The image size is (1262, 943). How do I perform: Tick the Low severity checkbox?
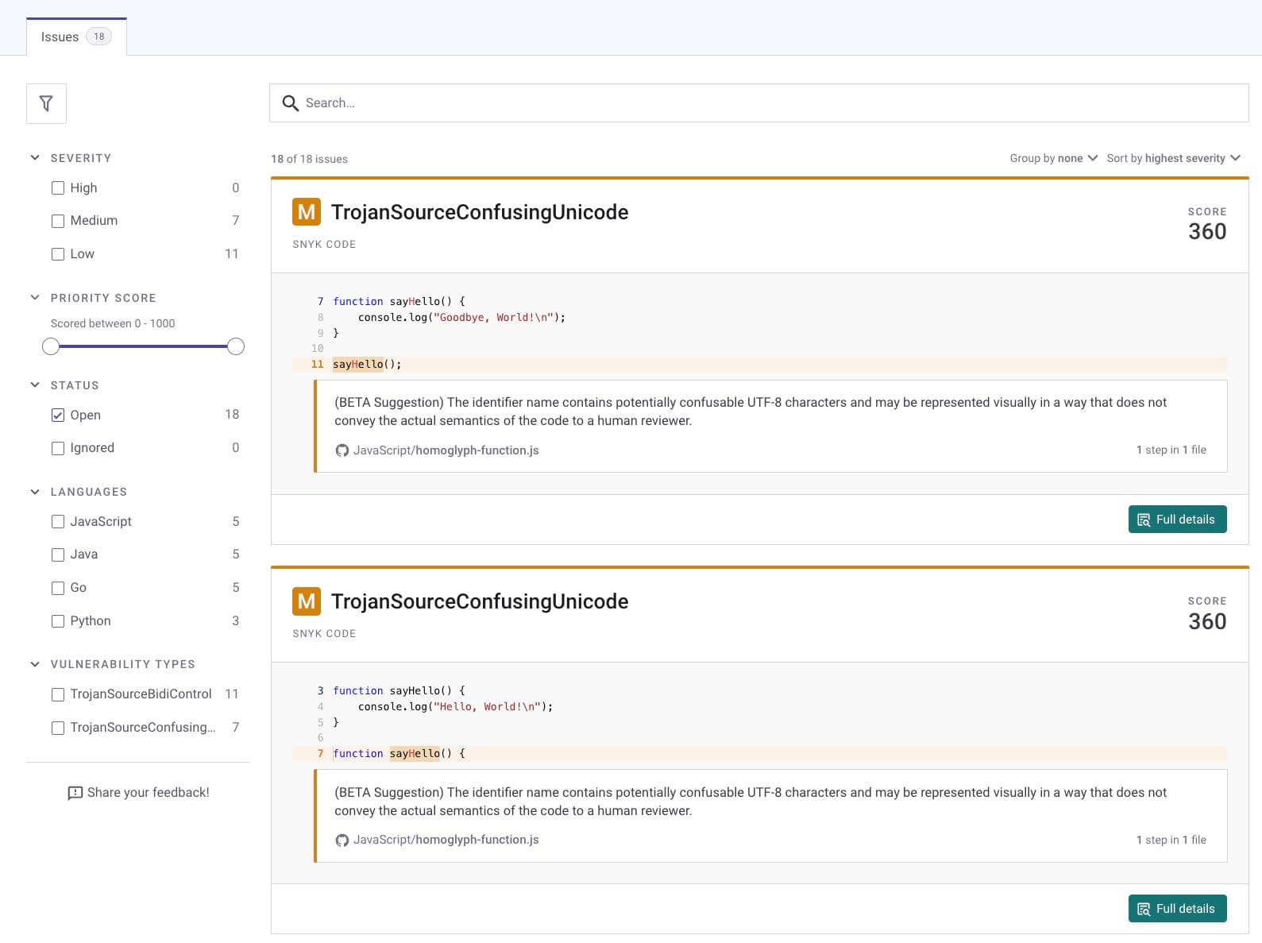[x=58, y=254]
